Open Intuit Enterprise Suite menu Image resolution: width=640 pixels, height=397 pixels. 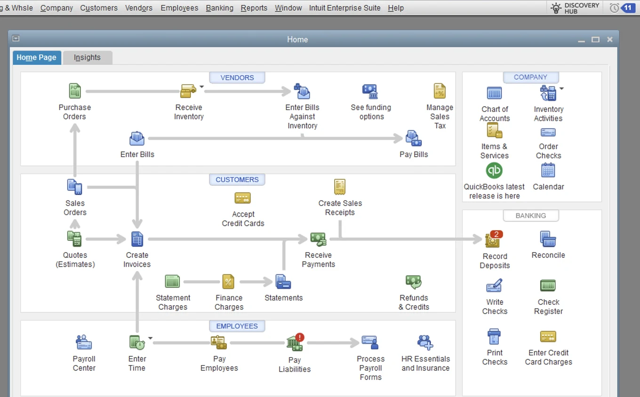(344, 8)
